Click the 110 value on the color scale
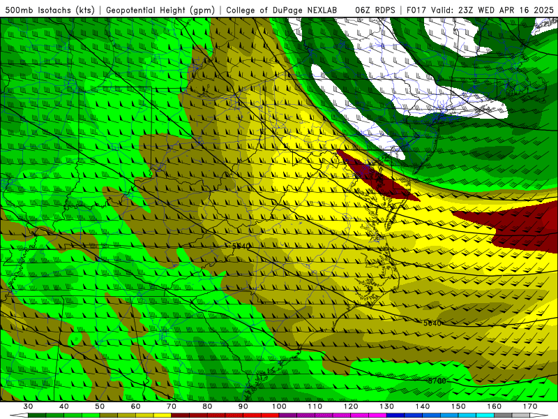The image size is (558, 419). (x=315, y=406)
